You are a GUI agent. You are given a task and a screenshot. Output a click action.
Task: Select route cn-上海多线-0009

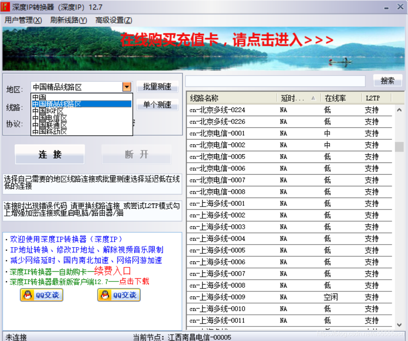tap(289, 297)
